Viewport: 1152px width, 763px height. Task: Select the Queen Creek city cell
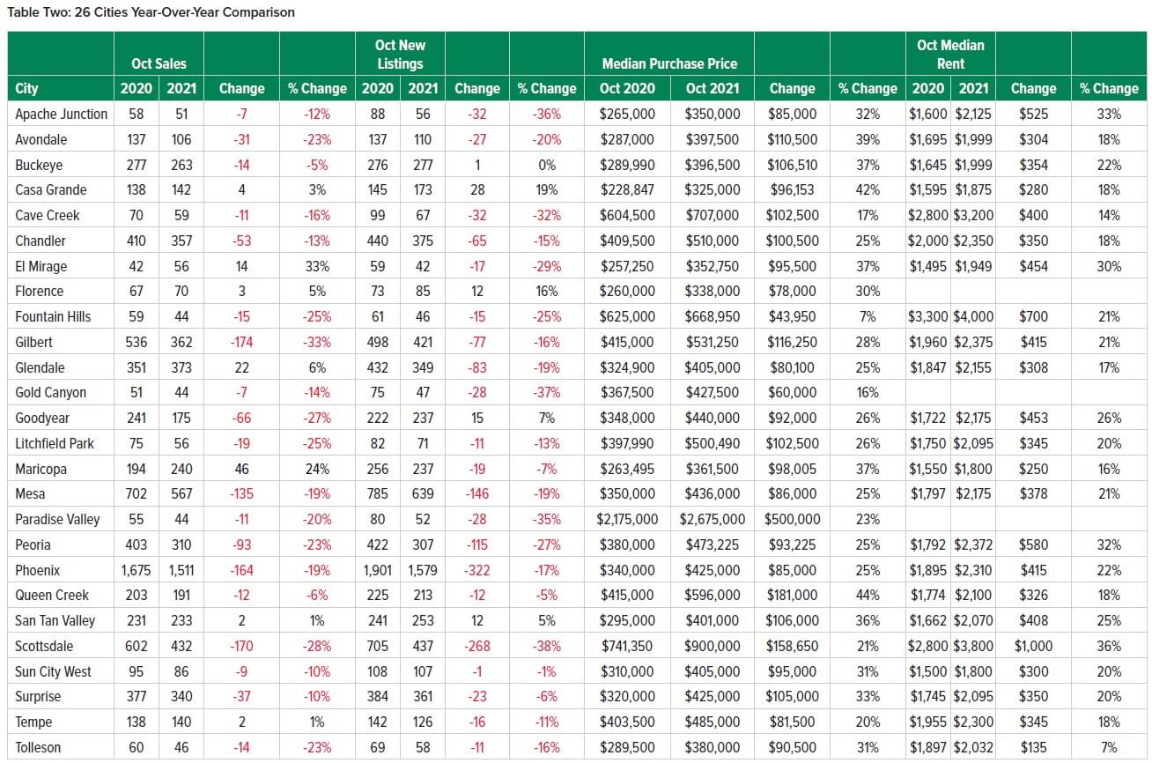pyautogui.click(x=52, y=595)
